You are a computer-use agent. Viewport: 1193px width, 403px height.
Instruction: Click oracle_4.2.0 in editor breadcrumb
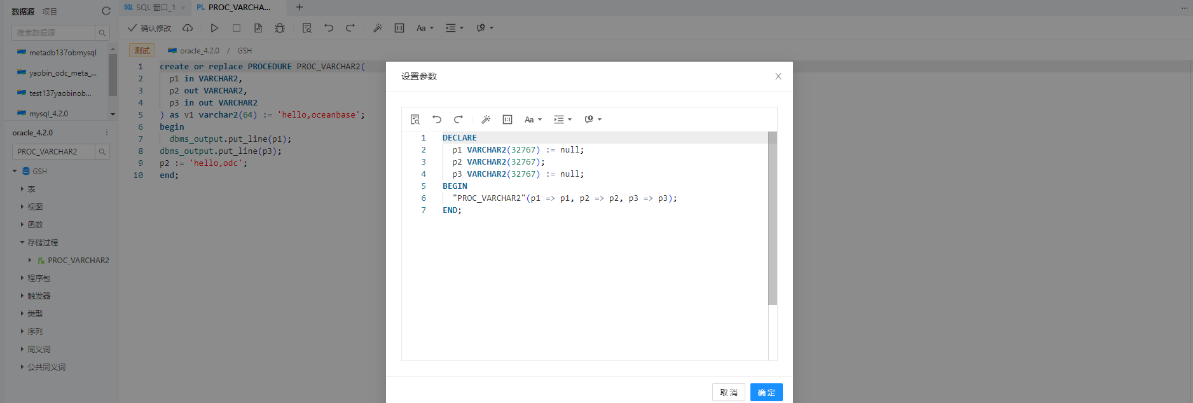199,51
